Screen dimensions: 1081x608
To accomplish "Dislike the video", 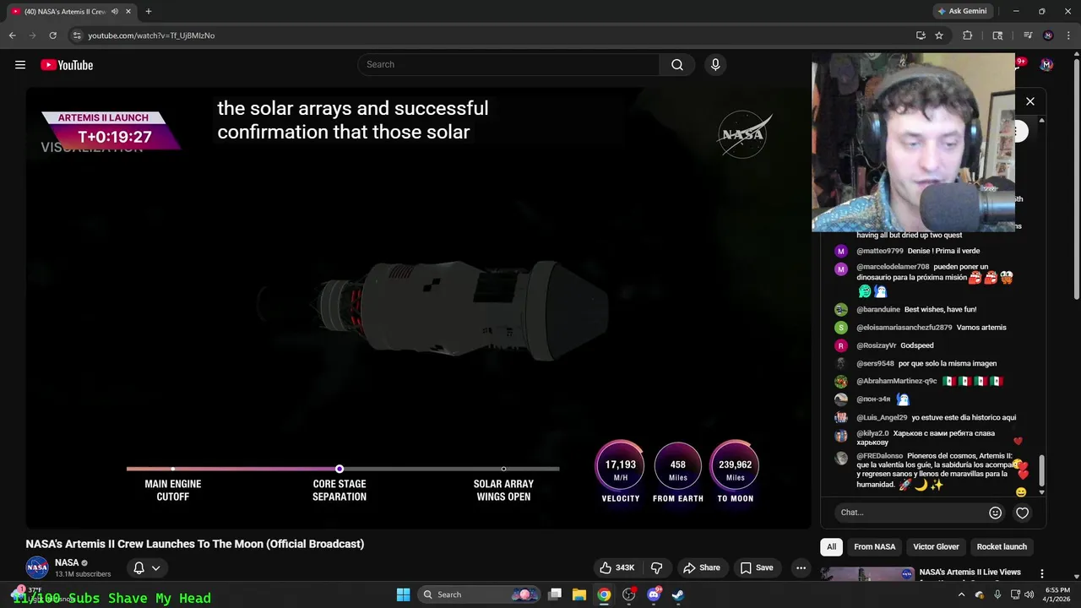I will pos(656,567).
